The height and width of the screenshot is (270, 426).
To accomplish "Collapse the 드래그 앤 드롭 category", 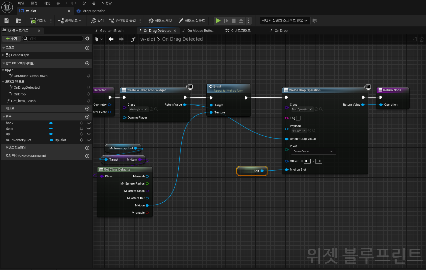I will pyautogui.click(x=3, y=82).
